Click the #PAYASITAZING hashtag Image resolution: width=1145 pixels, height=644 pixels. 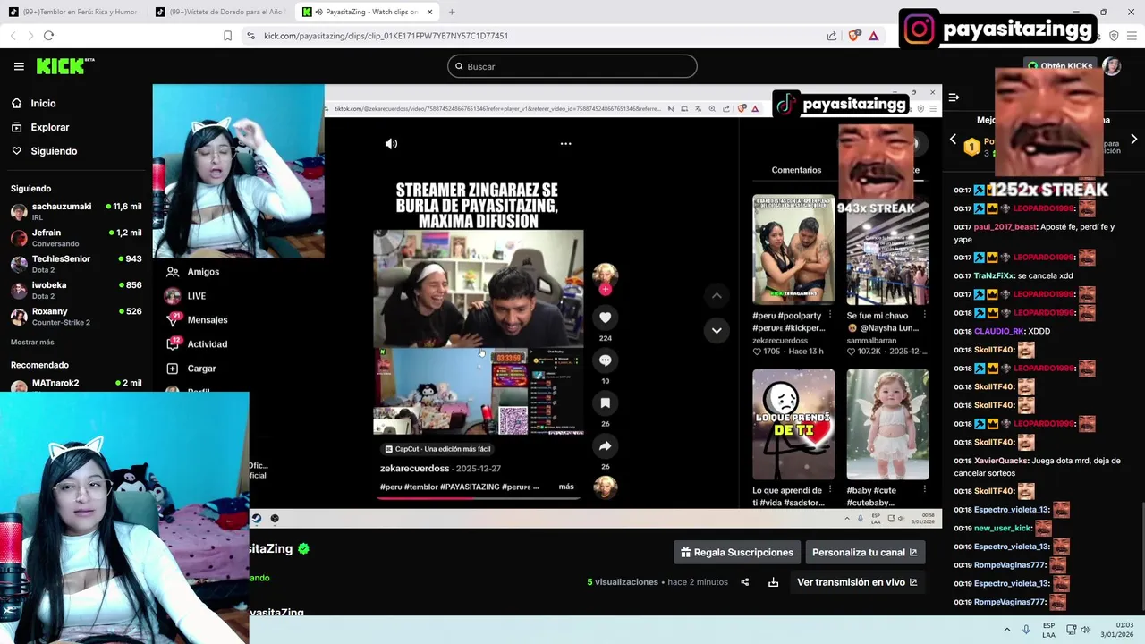coord(470,487)
